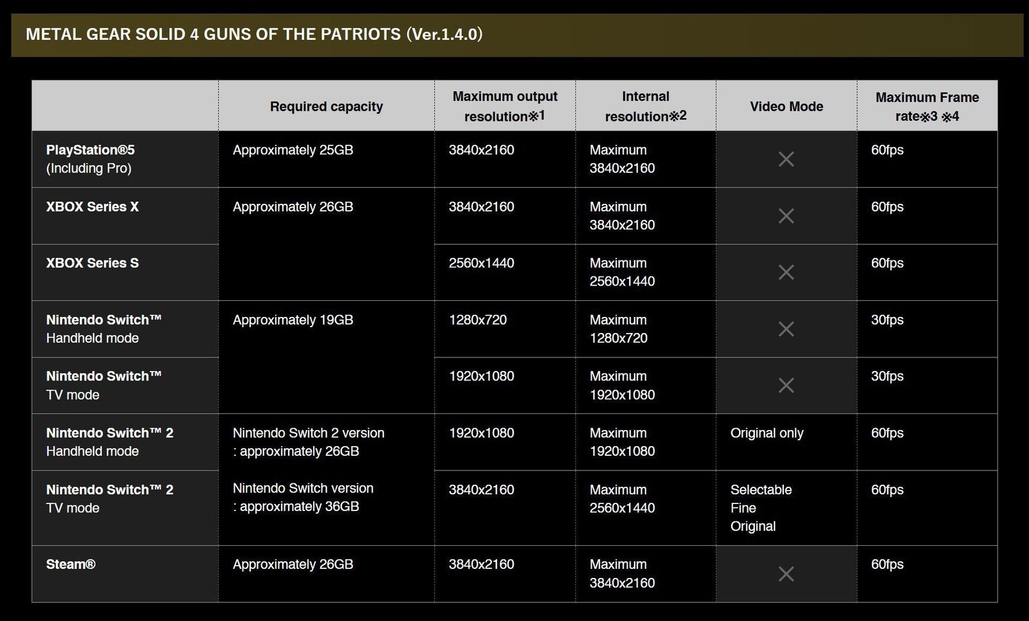Image resolution: width=1029 pixels, height=621 pixels.
Task: Click the Maximum Frame rate header
Action: [x=927, y=106]
